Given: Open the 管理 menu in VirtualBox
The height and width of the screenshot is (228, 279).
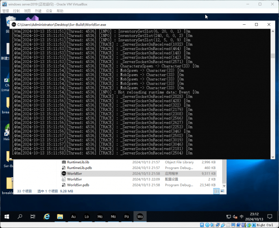Looking at the screenshot, I should click(x=6, y=11).
